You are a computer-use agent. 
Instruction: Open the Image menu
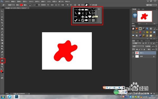coord(19,2)
